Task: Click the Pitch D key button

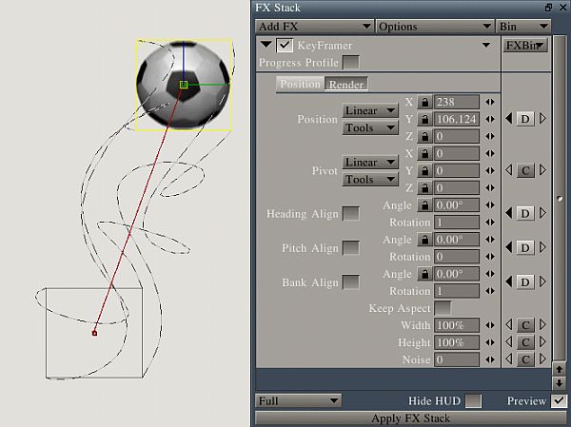Action: (x=525, y=248)
